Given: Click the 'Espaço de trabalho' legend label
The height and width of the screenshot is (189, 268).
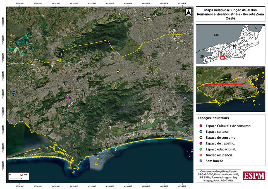Looking at the screenshot, I should pos(220,143).
